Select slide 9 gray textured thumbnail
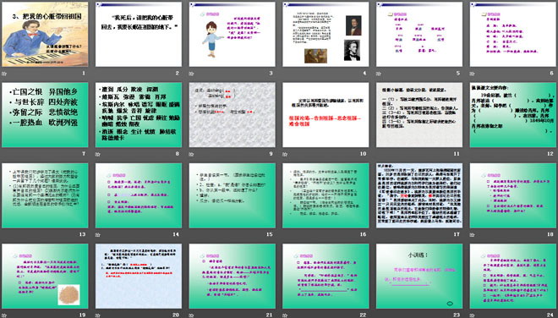The height and width of the screenshot is (318, 558). click(232, 115)
